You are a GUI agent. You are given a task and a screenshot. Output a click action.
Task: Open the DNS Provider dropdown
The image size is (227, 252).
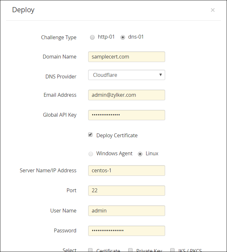point(126,75)
